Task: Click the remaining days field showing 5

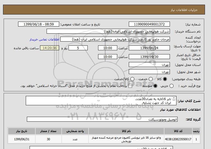Action: tap(78, 48)
